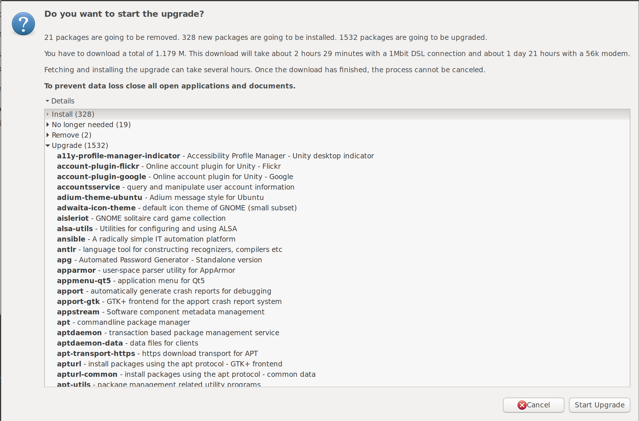Select the apt commandline package manager row
Image resolution: width=639 pixels, height=421 pixels.
(337, 322)
